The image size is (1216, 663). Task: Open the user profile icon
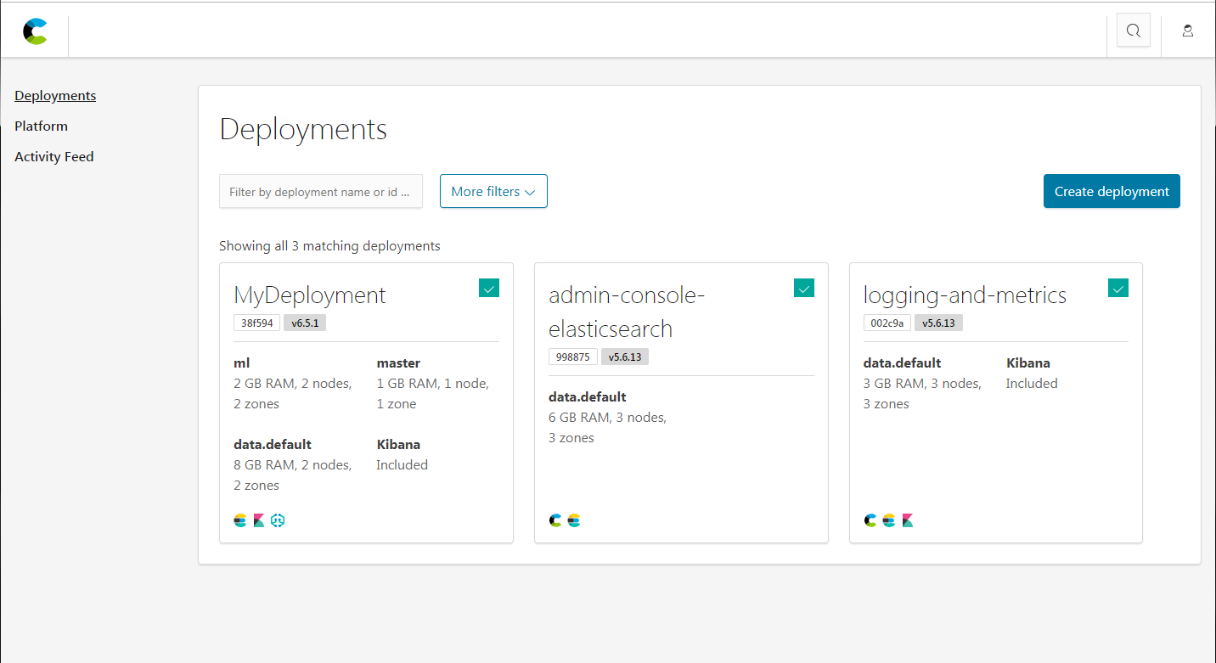tap(1188, 31)
